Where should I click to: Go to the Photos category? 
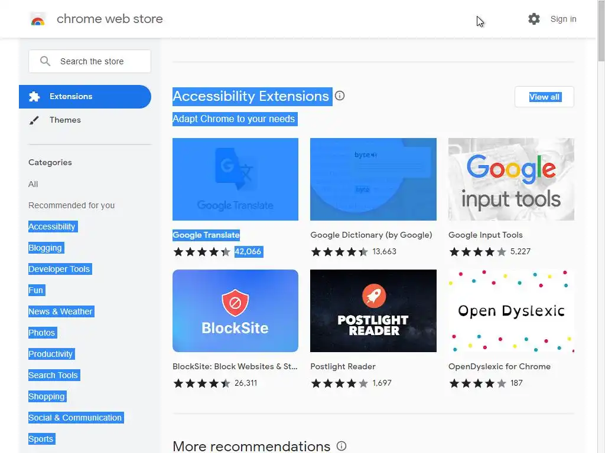coord(42,333)
